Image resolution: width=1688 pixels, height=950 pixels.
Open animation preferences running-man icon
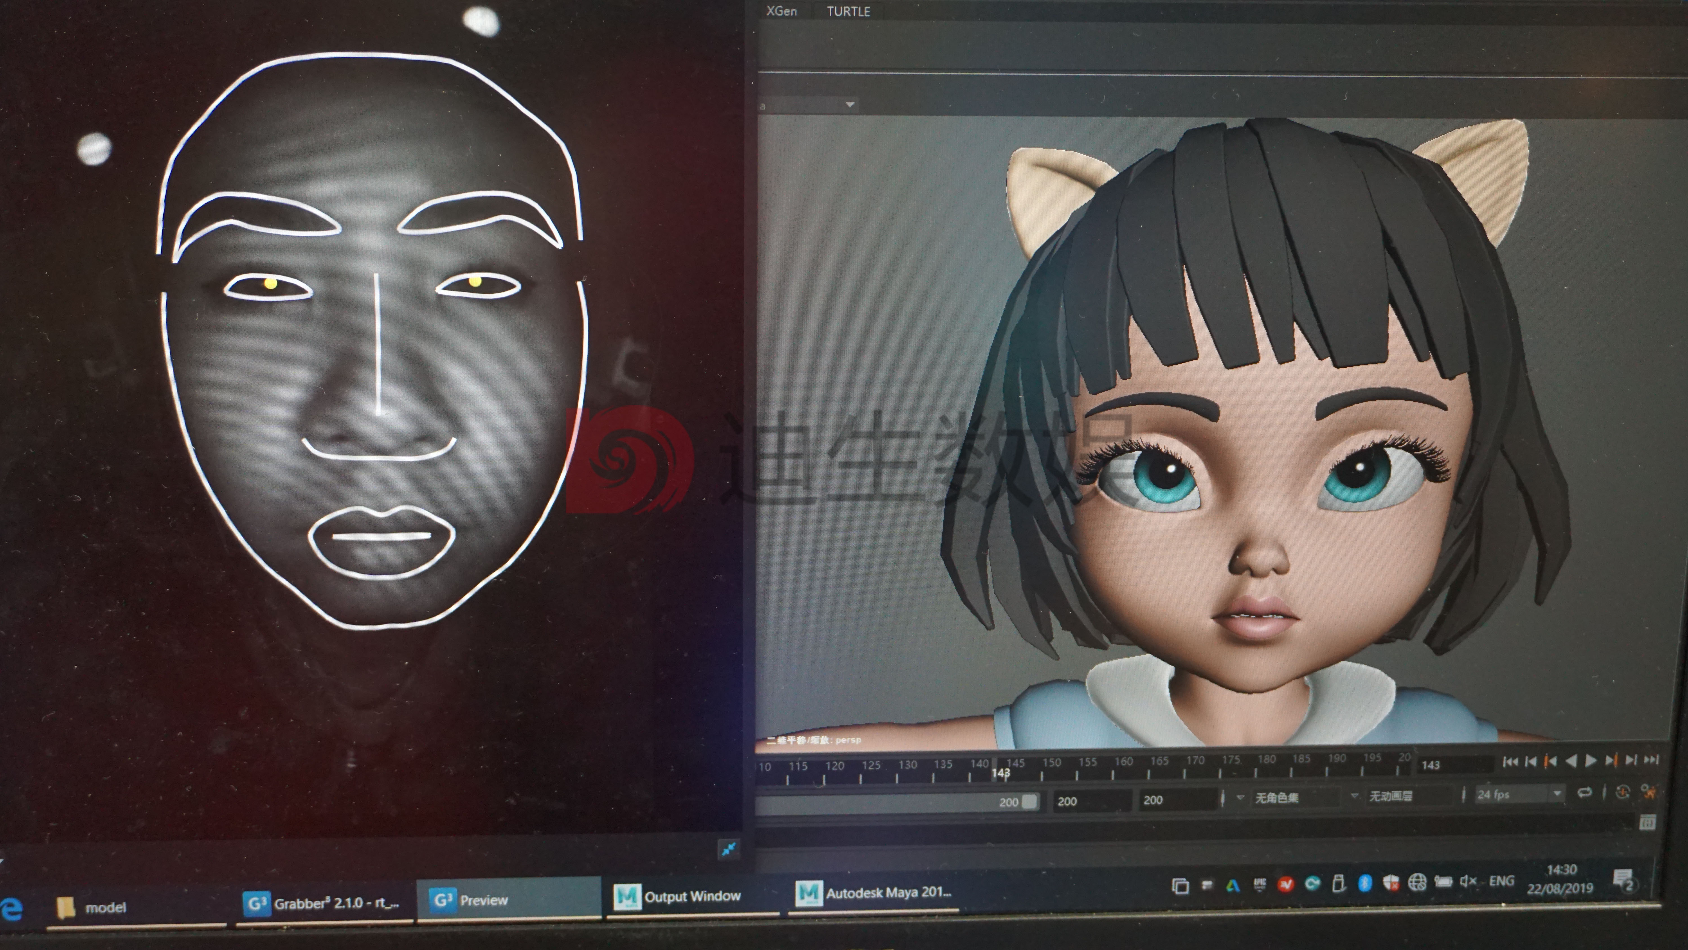1649,791
